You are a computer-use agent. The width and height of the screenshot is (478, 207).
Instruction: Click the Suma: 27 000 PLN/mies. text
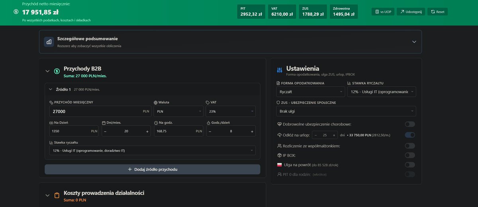[x=85, y=75]
